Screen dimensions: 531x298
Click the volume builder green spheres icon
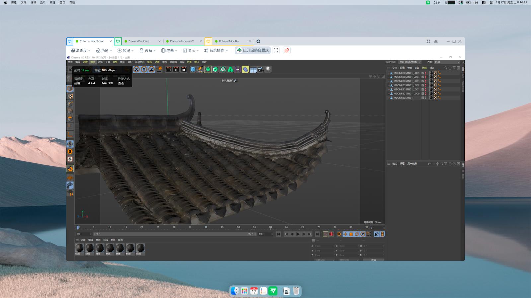tap(230, 69)
